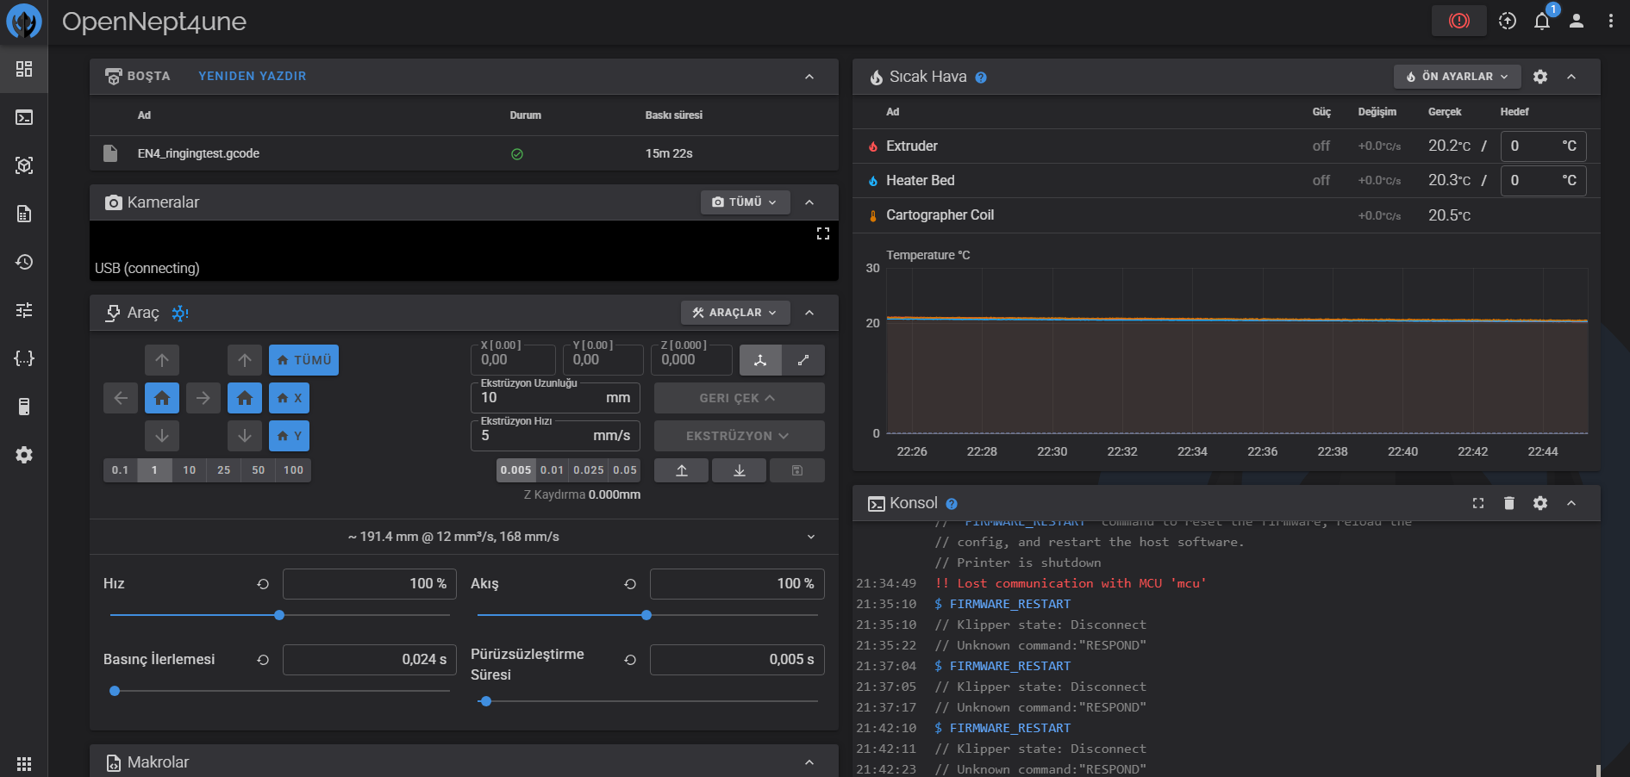Reset Hız speed factor to default
The height and width of the screenshot is (777, 1630).
click(x=263, y=584)
